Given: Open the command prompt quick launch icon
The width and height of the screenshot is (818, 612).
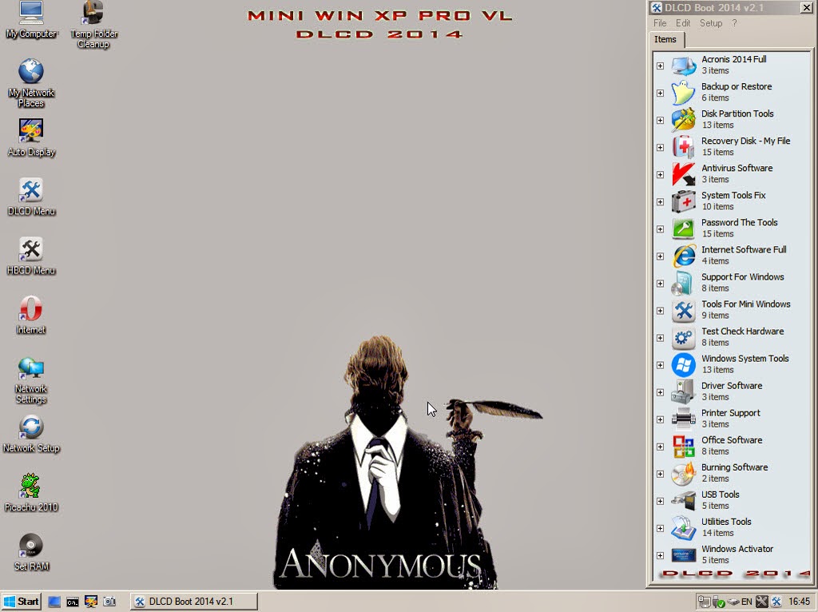Looking at the screenshot, I should point(73,602).
